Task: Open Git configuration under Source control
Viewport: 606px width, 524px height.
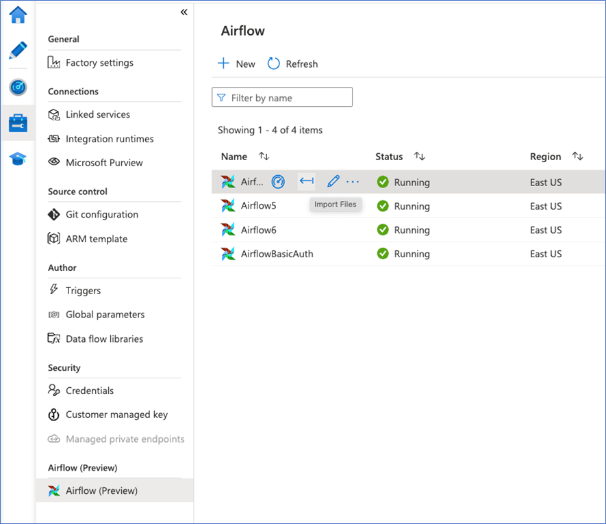Action: [101, 214]
